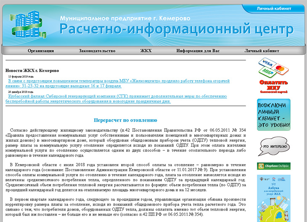Screen dimensions: 307x222
Task: Open the 'ЖКХ' menu item
Action: [146, 51]
